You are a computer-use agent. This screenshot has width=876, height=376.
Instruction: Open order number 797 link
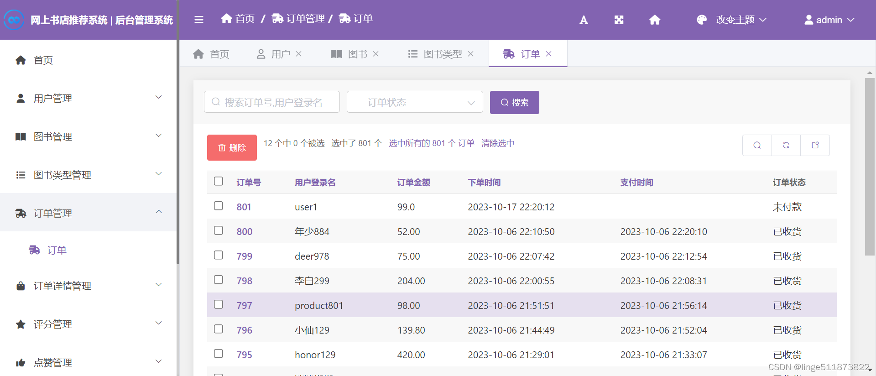[244, 305]
